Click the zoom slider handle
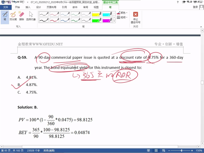The width and height of the screenshot is (204, 153). click(x=182, y=150)
